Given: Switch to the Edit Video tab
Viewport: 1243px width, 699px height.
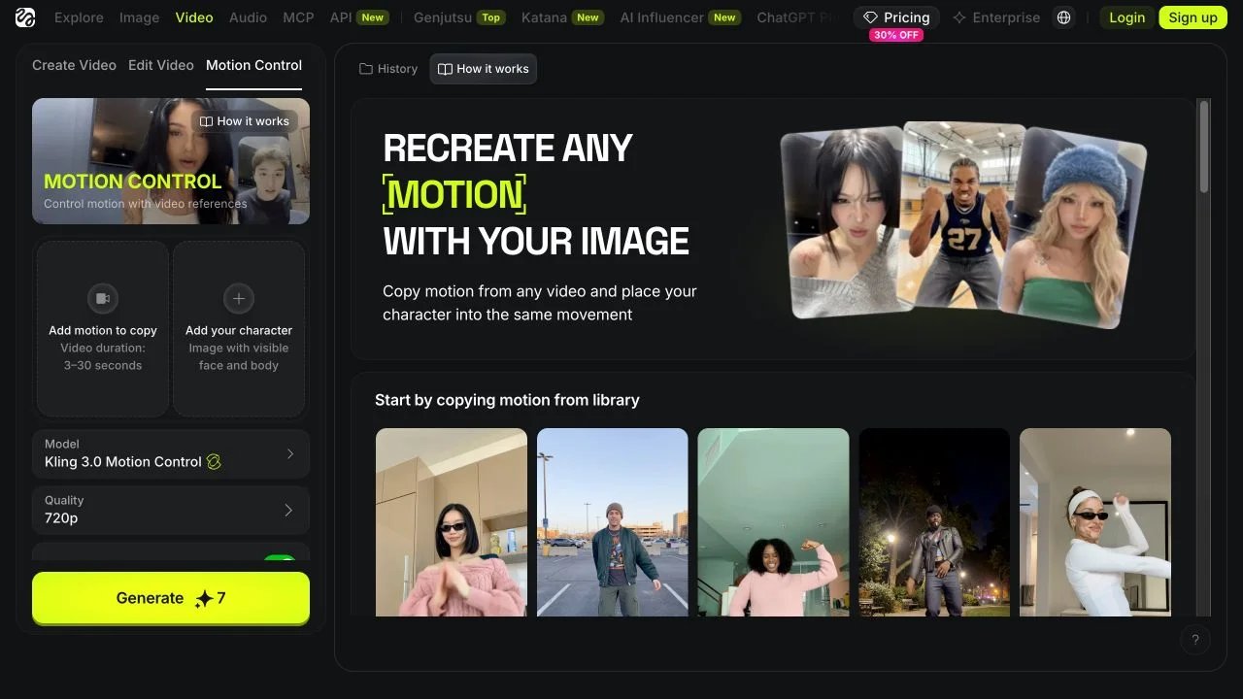Looking at the screenshot, I should (x=161, y=65).
